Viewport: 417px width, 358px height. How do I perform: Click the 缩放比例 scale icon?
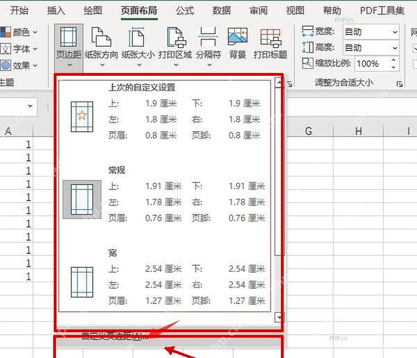point(308,63)
